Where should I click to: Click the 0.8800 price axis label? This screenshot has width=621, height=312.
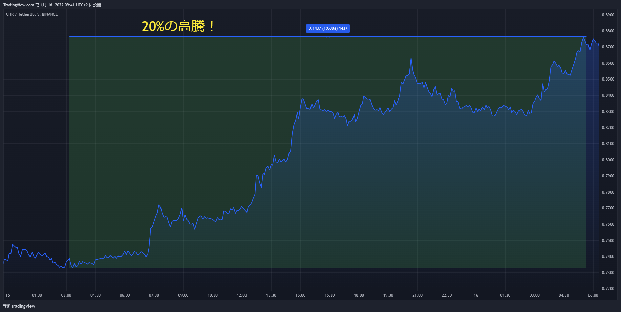tap(608, 31)
